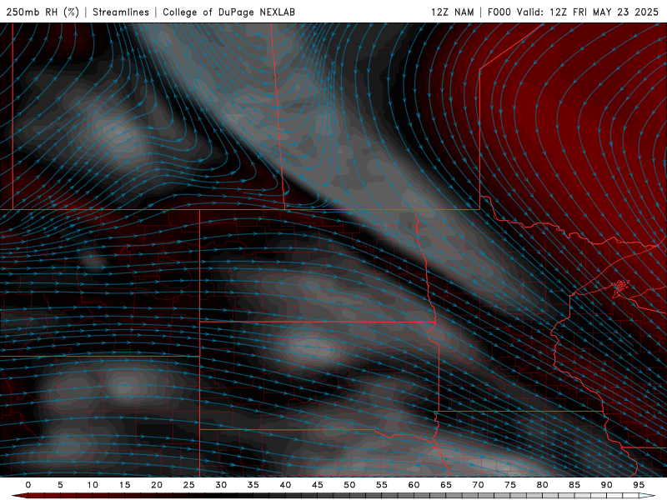Click the colorbar label "15"
Screen dimensions: 667x500
pos(124,485)
